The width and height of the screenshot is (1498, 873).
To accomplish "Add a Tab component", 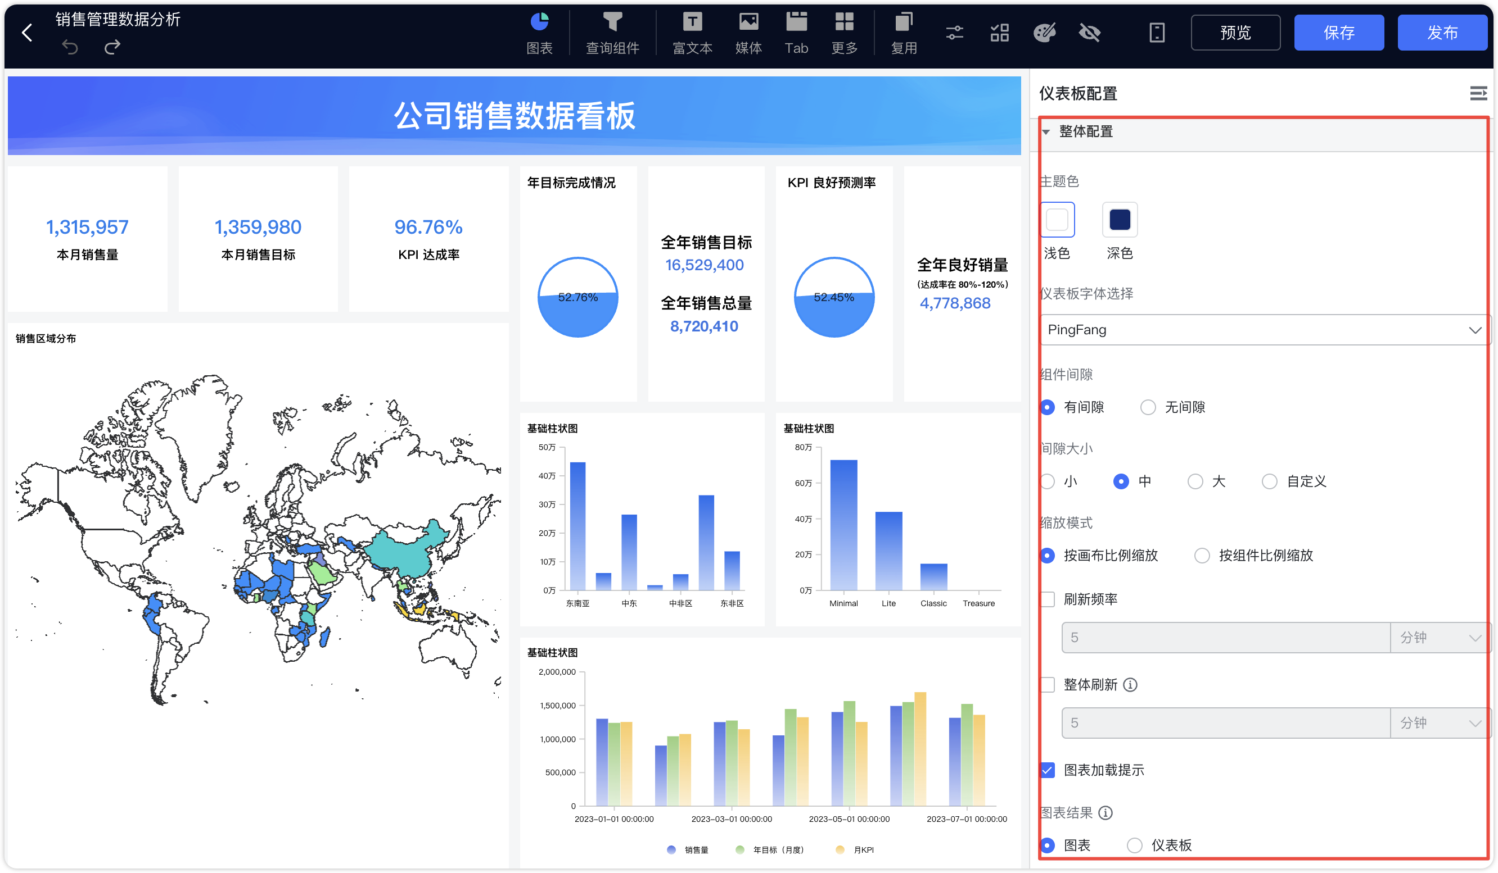I will tap(796, 33).
